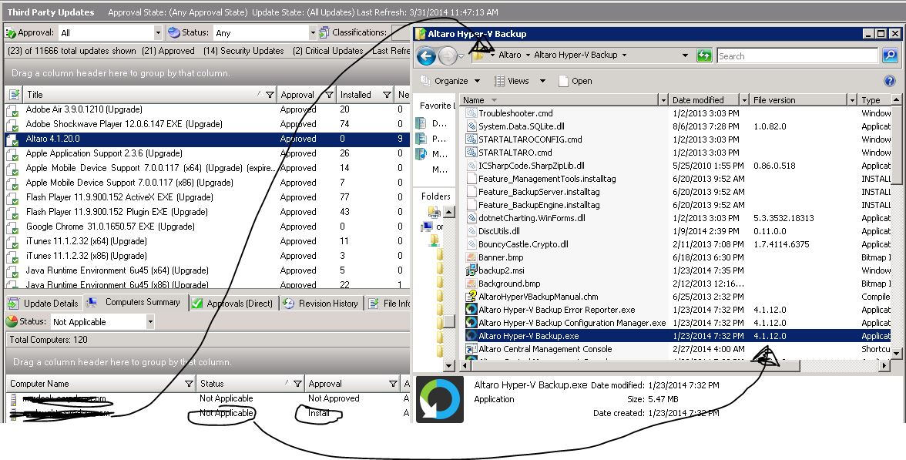The height and width of the screenshot is (460, 906).
Task: Click the Altaro Hyper-V Backup breadcrumb segment
Action: 575,55
